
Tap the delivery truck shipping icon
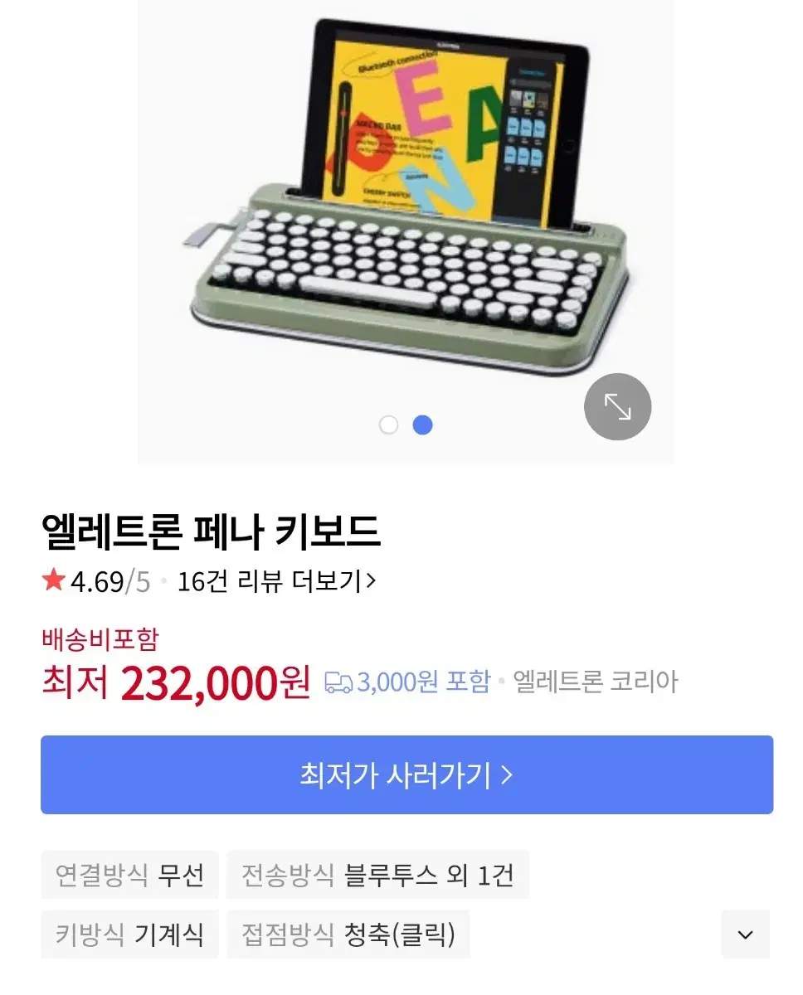338,682
